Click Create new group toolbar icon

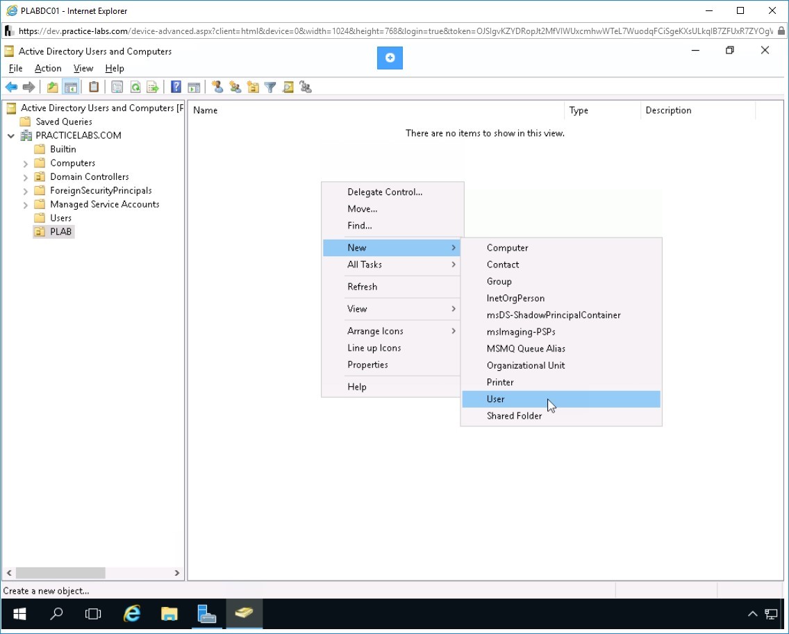(235, 87)
